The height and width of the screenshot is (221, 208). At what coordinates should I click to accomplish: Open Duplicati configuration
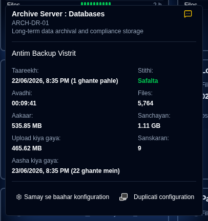coord(157,197)
